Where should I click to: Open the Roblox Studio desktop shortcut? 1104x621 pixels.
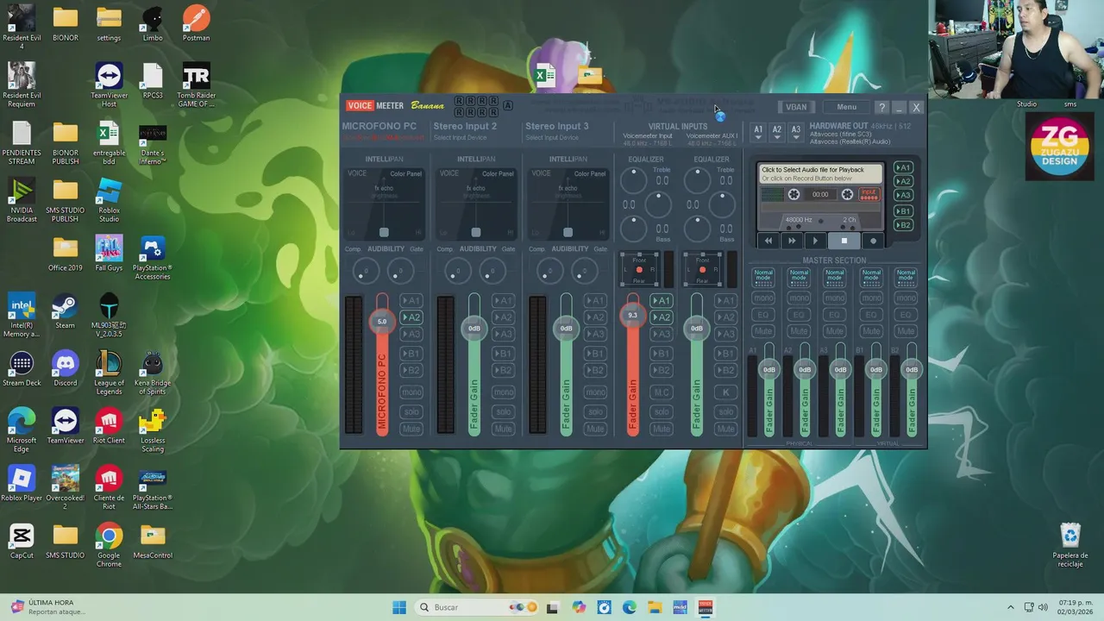tap(109, 201)
